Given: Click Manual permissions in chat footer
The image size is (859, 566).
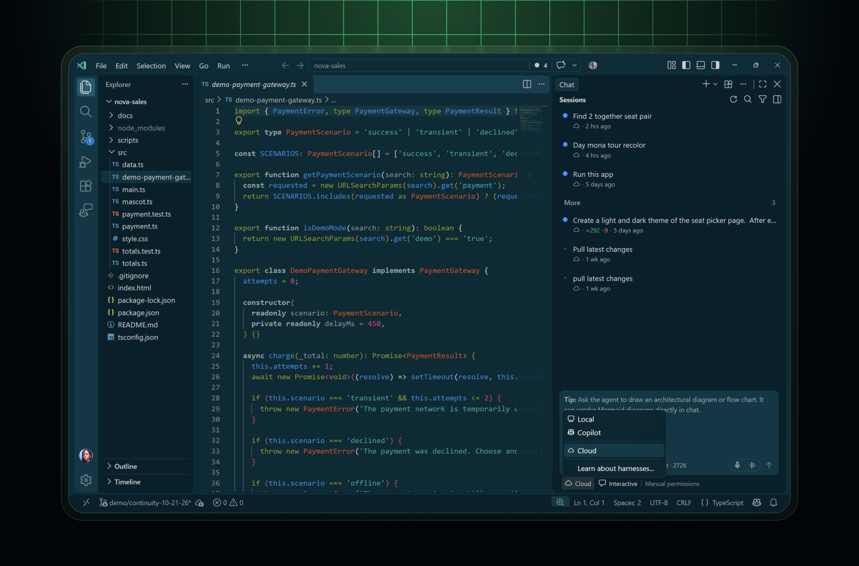Looking at the screenshot, I should coord(672,484).
